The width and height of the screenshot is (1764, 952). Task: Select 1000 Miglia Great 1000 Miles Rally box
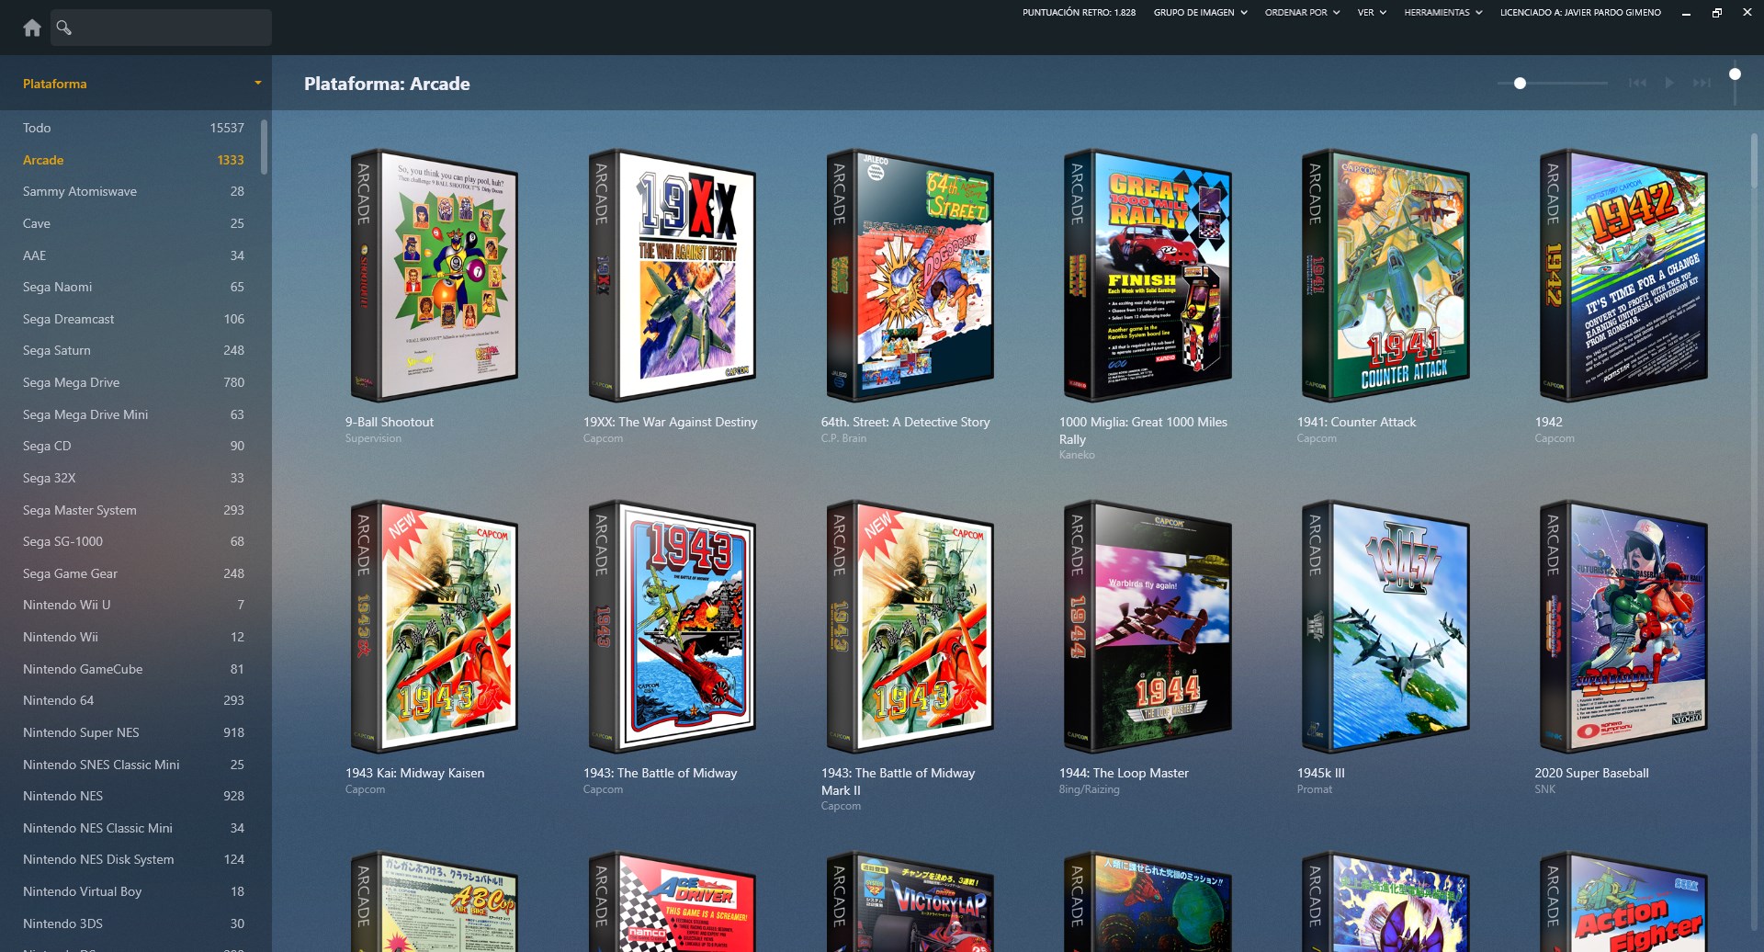(x=1148, y=276)
